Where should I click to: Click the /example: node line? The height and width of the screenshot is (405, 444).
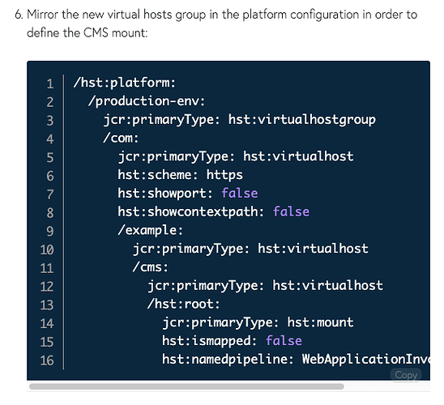coord(151,230)
